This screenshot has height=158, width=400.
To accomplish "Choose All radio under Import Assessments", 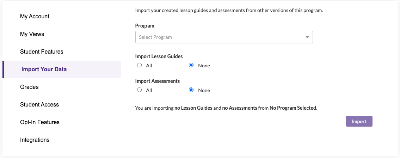I will click(140, 90).
